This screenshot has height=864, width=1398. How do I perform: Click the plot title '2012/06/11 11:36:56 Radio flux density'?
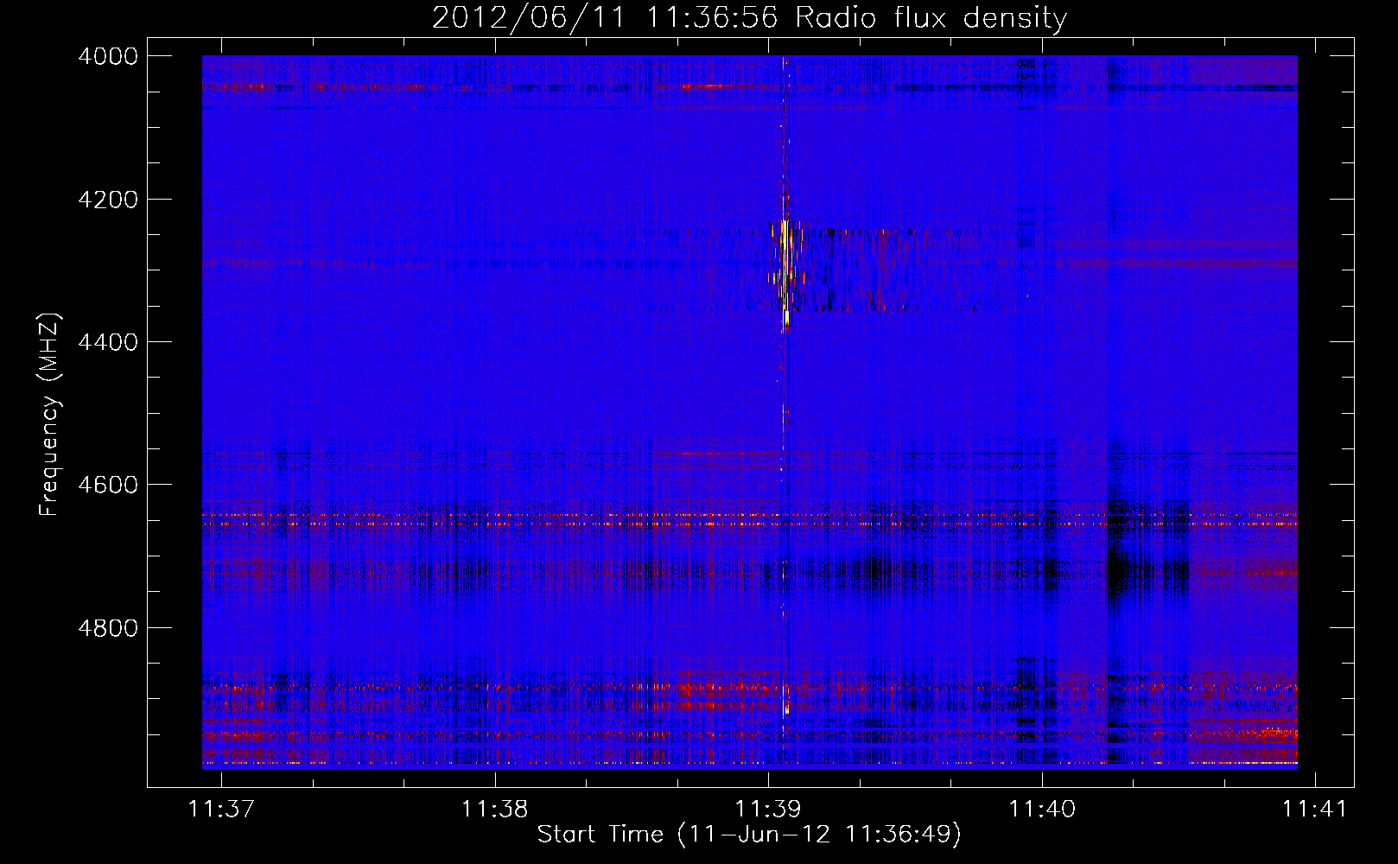pyautogui.click(x=749, y=18)
